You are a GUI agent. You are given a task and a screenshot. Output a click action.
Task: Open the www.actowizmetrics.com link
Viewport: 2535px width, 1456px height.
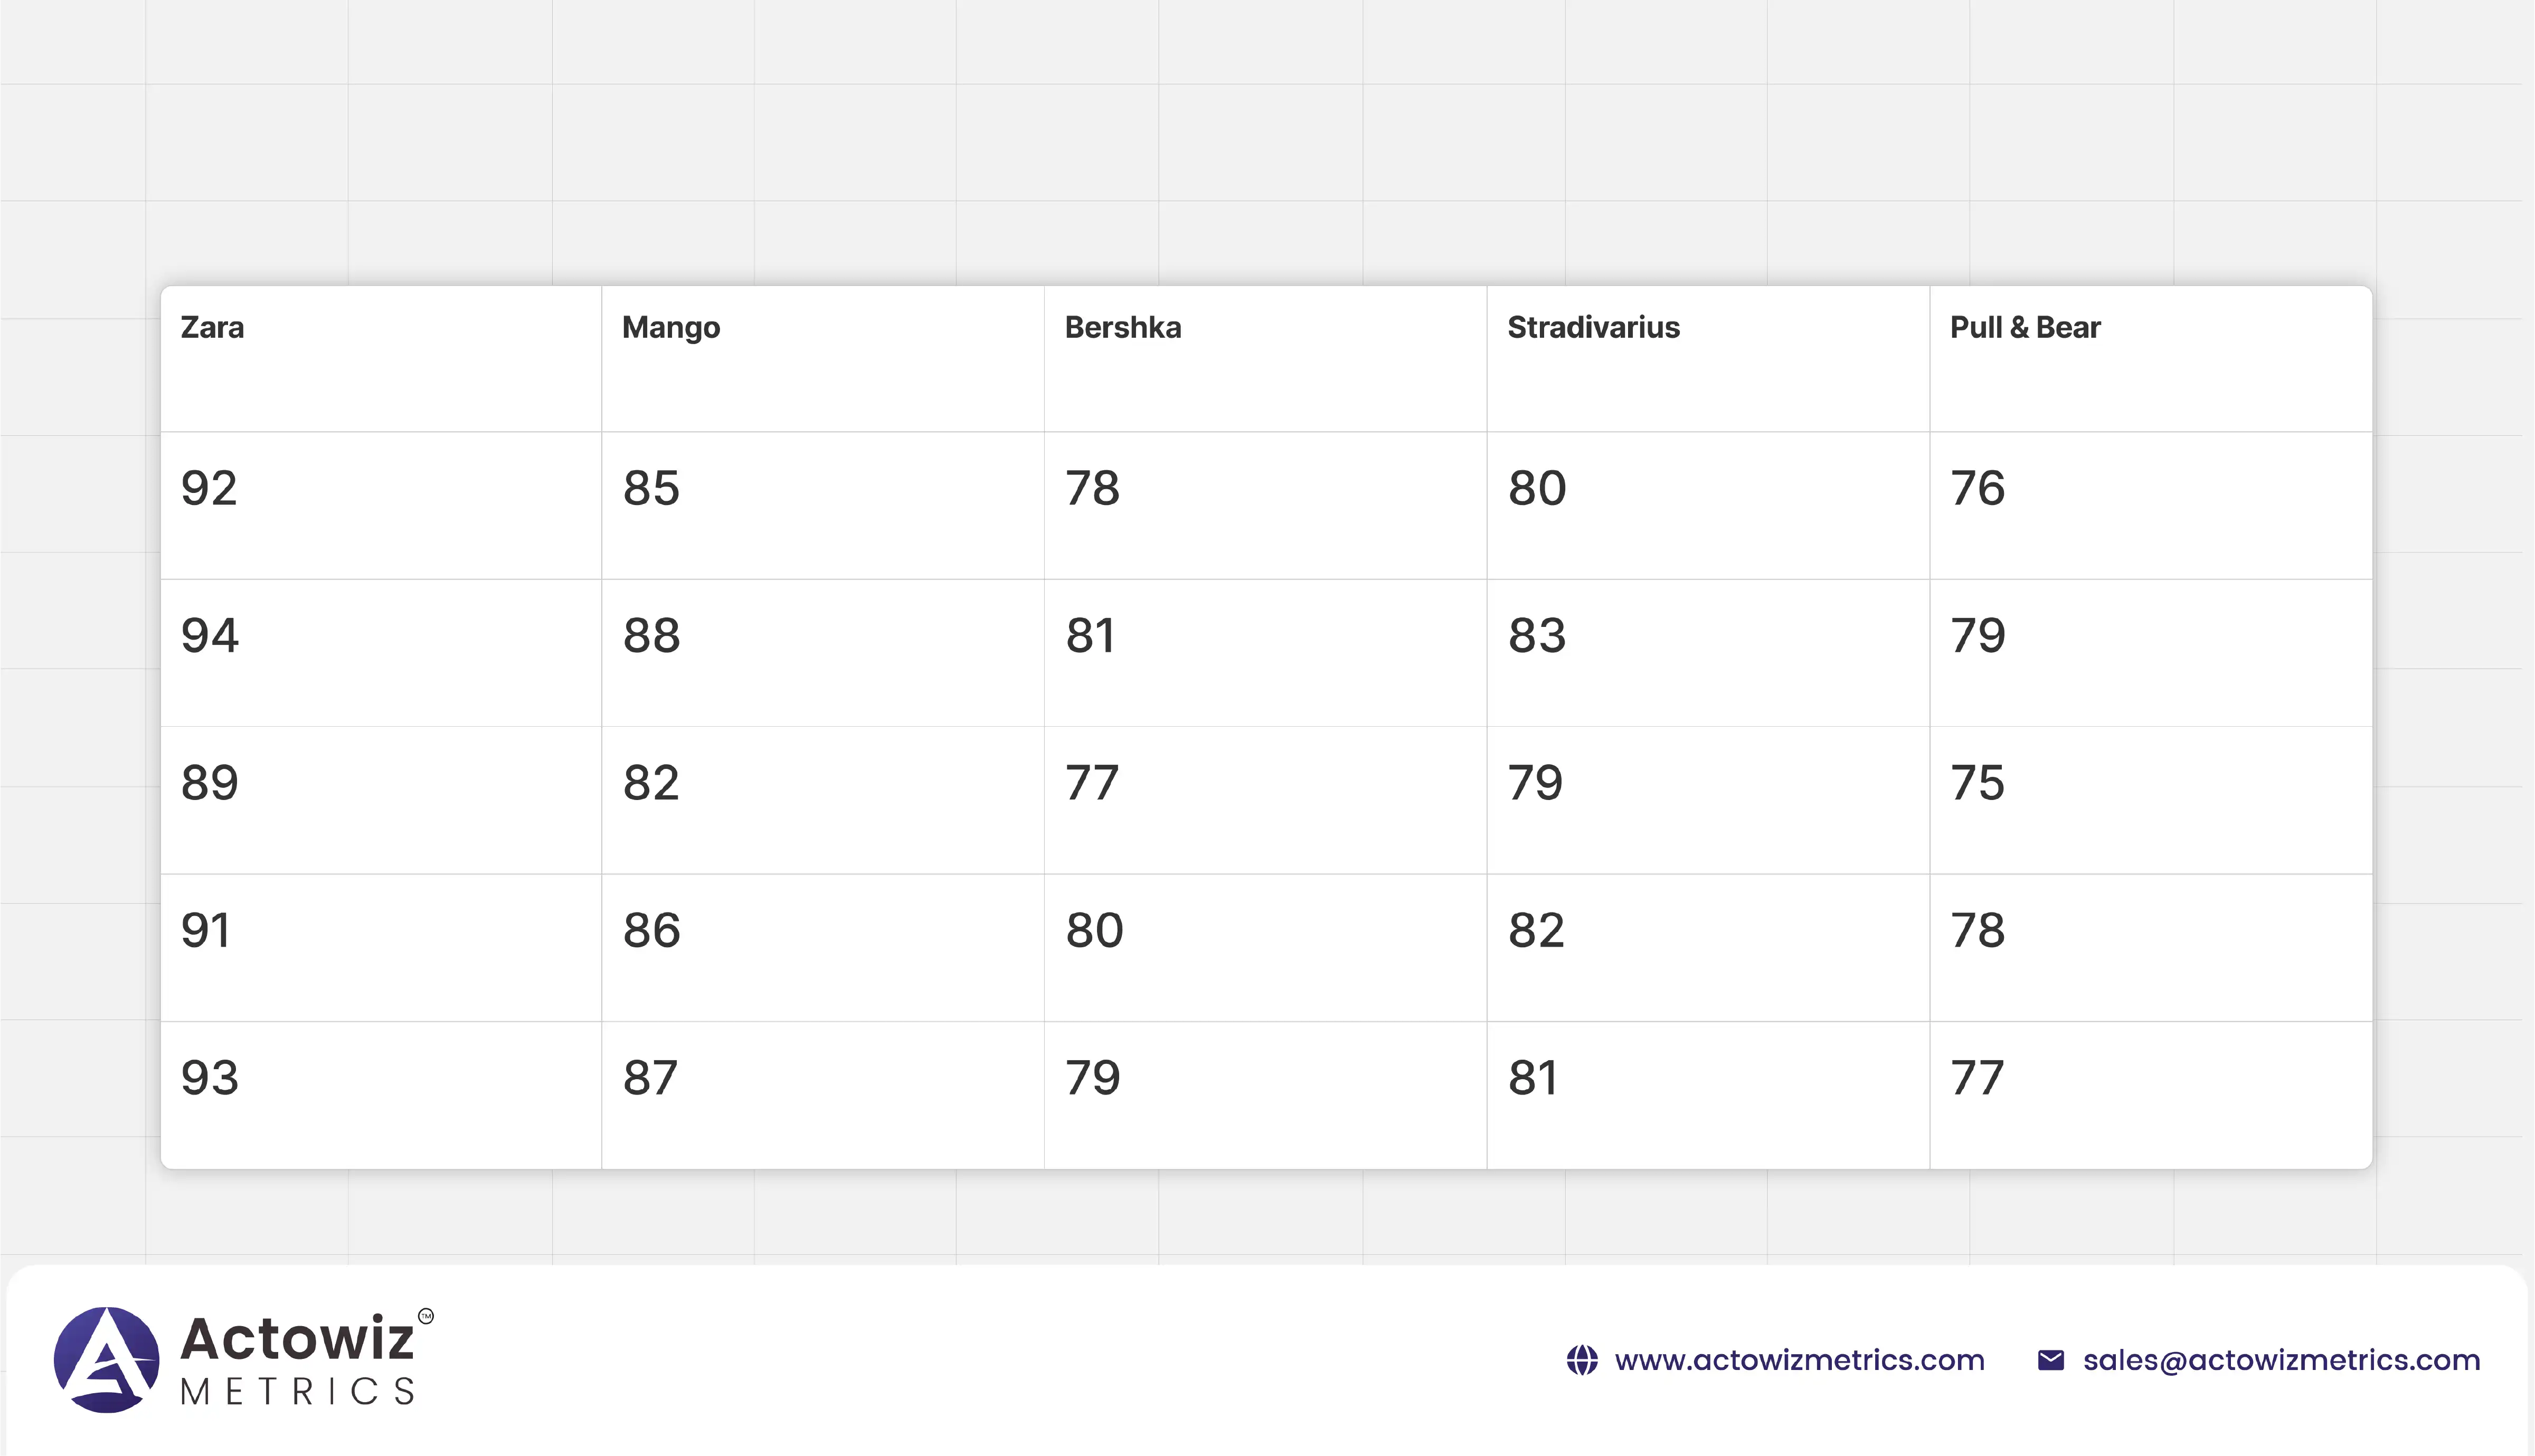pos(1799,1360)
